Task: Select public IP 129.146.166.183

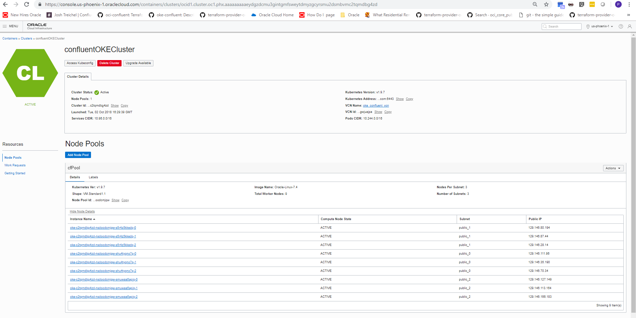Action: coord(540,297)
